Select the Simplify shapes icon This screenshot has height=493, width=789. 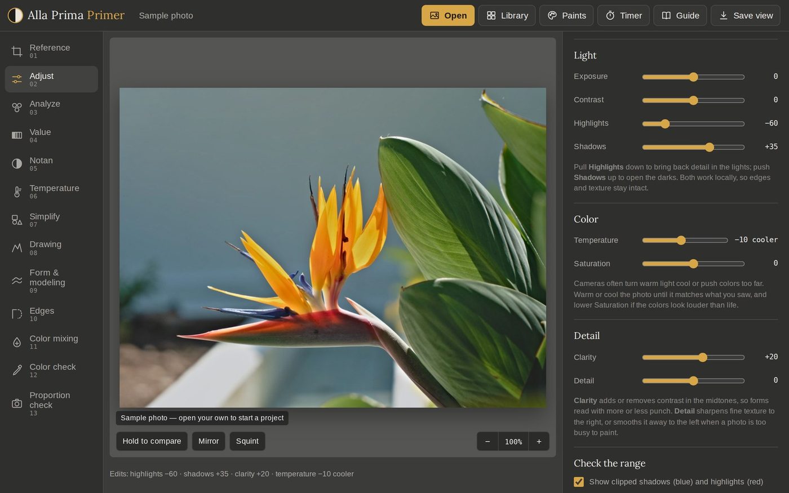coord(17,220)
